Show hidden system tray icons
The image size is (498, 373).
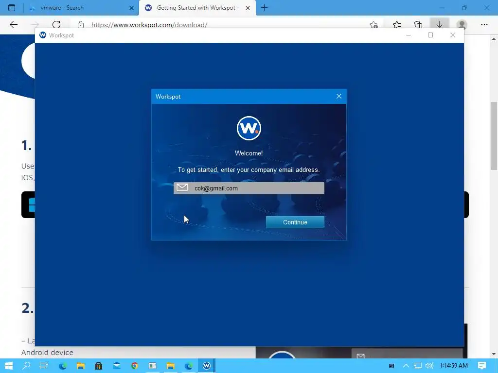(x=406, y=366)
